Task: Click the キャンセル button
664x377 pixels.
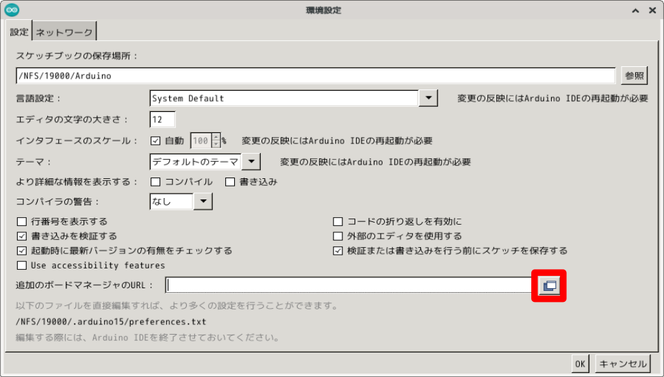Action: (x=622, y=364)
